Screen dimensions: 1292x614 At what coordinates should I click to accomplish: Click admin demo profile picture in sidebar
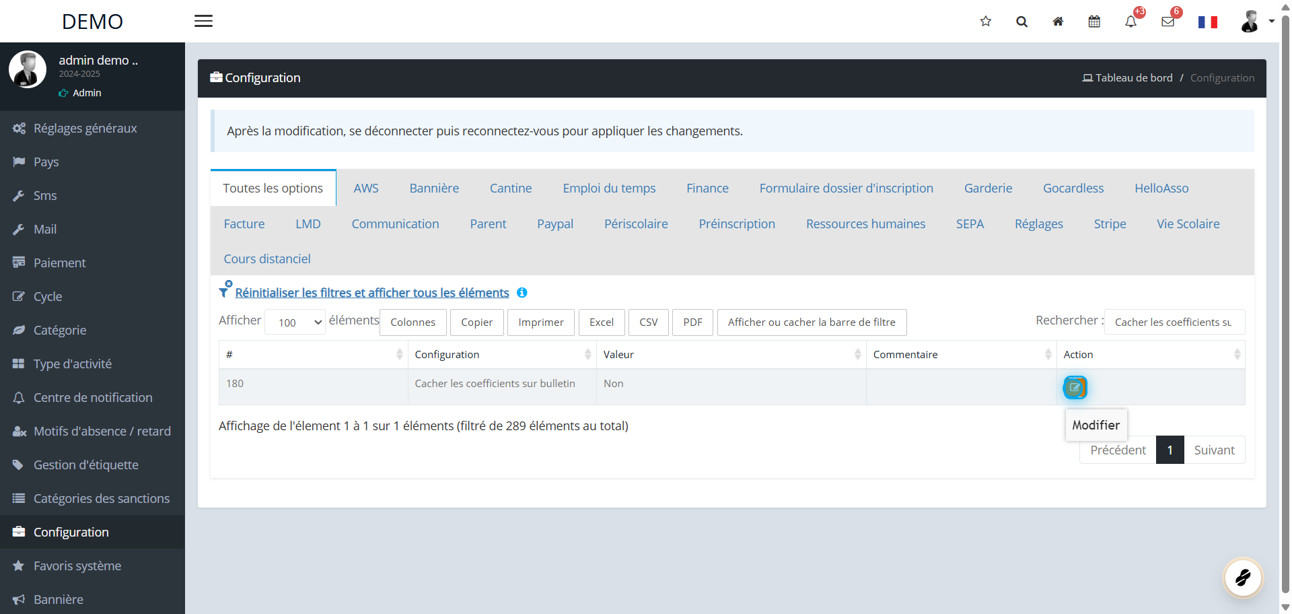click(x=28, y=69)
